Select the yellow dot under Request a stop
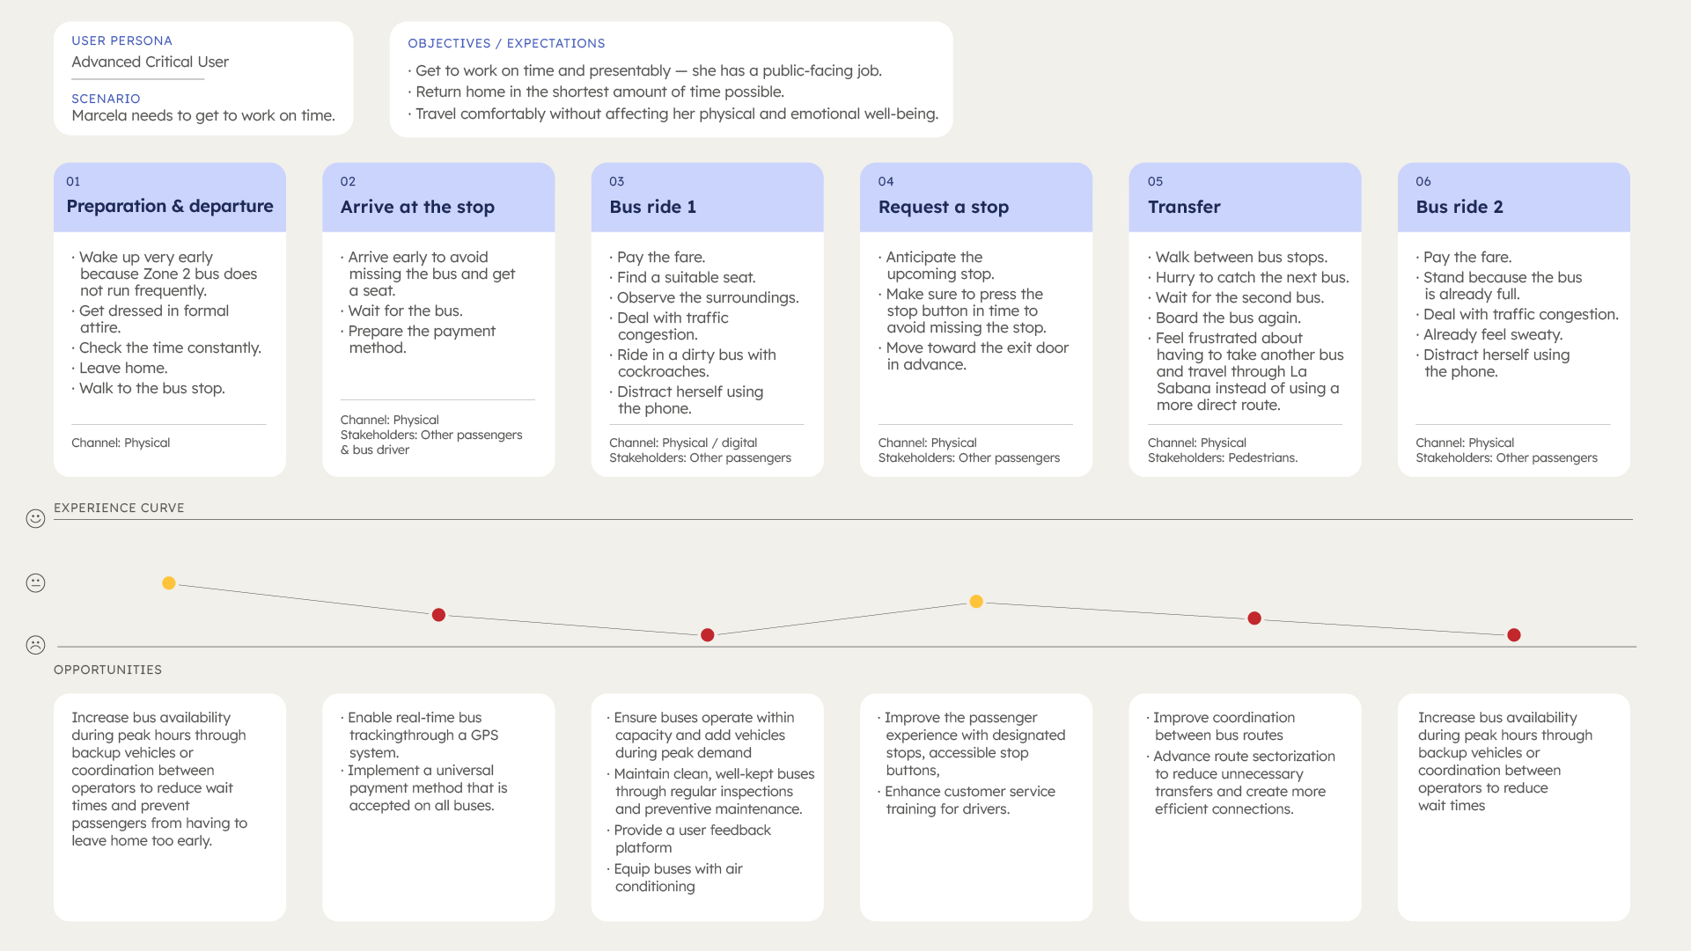This screenshot has height=951, width=1691. tap(976, 602)
